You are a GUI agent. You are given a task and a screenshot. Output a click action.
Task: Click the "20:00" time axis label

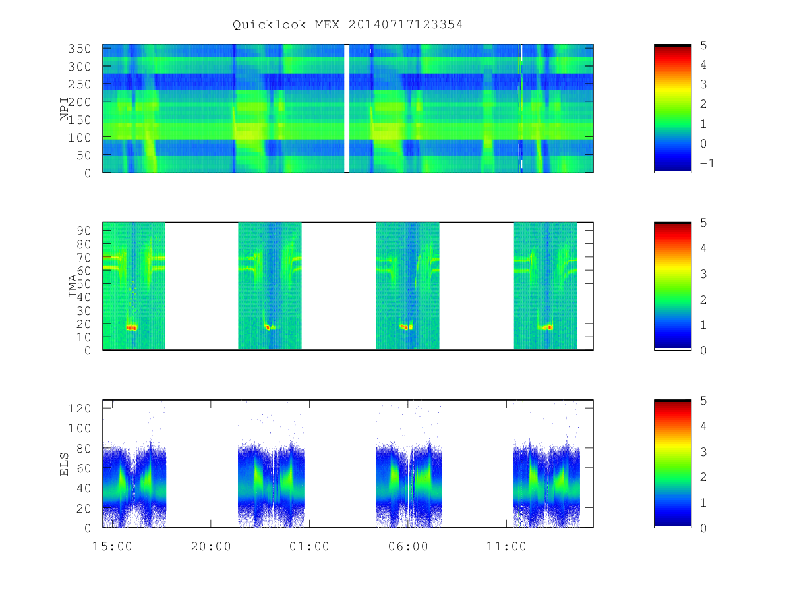point(211,546)
